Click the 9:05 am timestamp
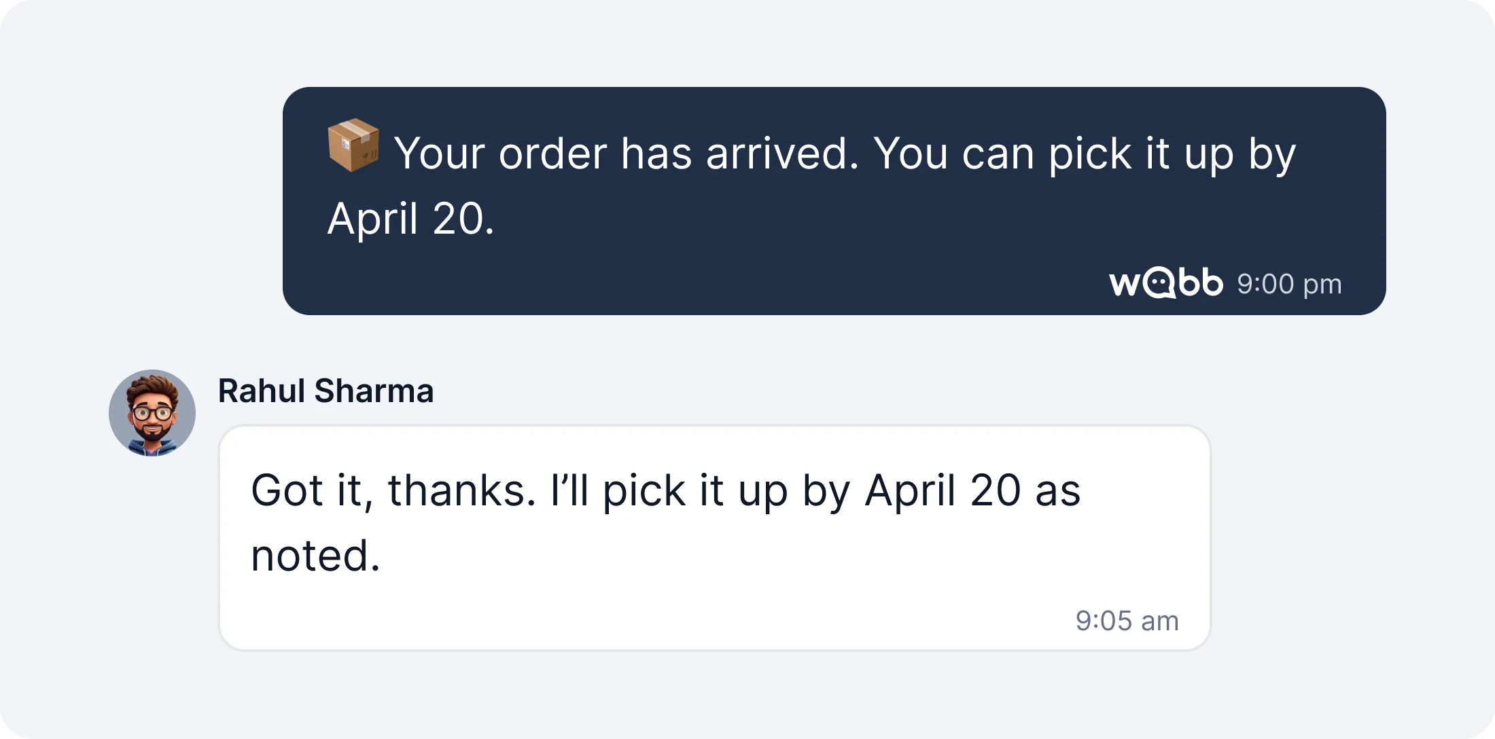Image resolution: width=1495 pixels, height=739 pixels. coord(1127,621)
